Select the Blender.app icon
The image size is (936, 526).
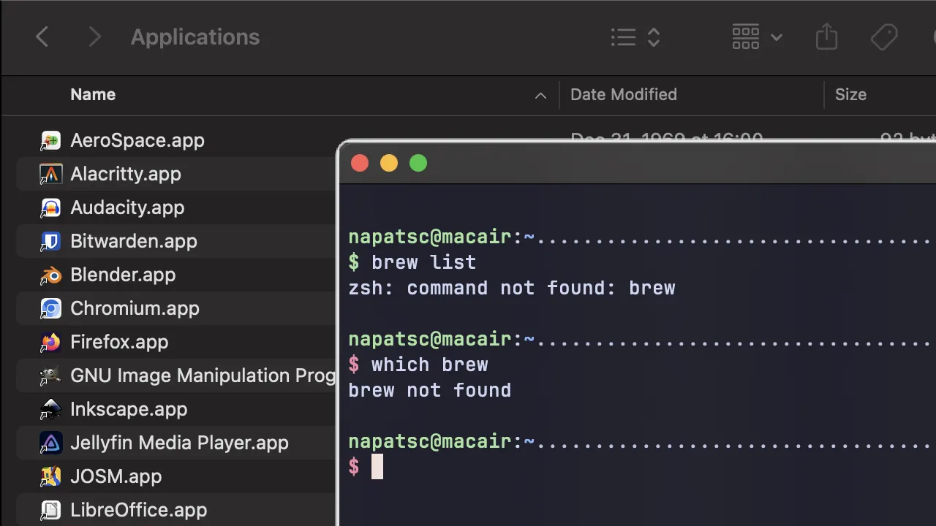tap(50, 275)
